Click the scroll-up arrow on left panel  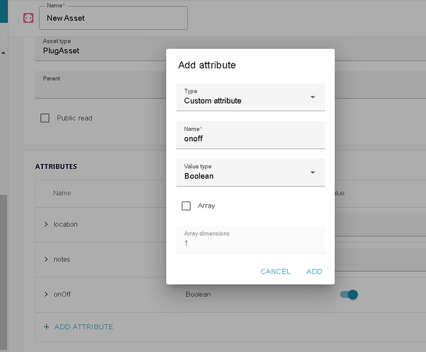2,52
